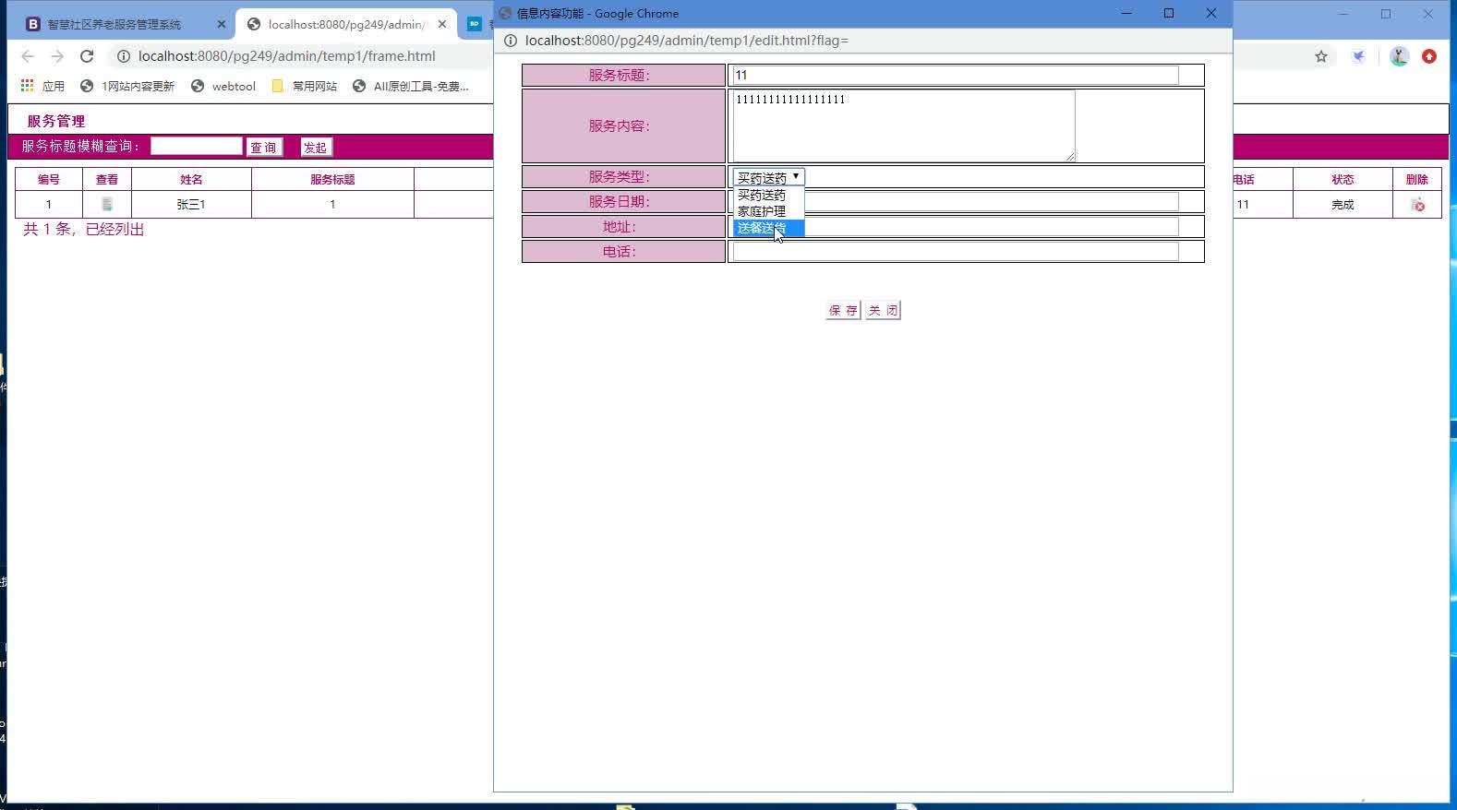Click the 共 1 条，已经列出 summary text
This screenshot has width=1457, height=810.
[x=84, y=230]
